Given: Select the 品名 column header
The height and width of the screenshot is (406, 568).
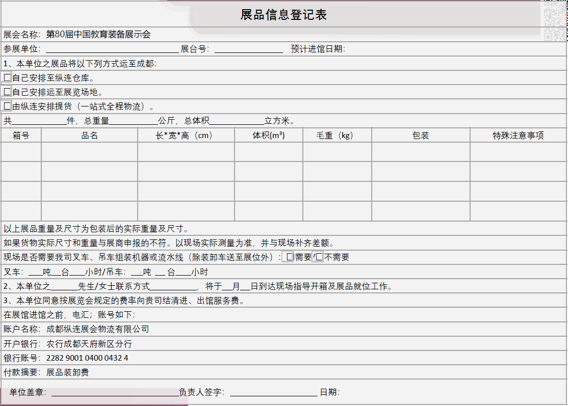Looking at the screenshot, I should click(89, 136).
